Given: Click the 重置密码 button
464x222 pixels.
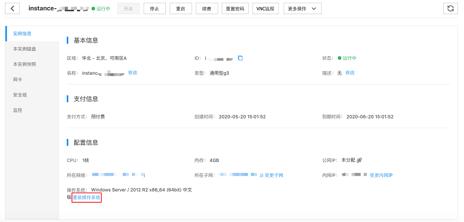Looking at the screenshot, I should click(236, 9).
